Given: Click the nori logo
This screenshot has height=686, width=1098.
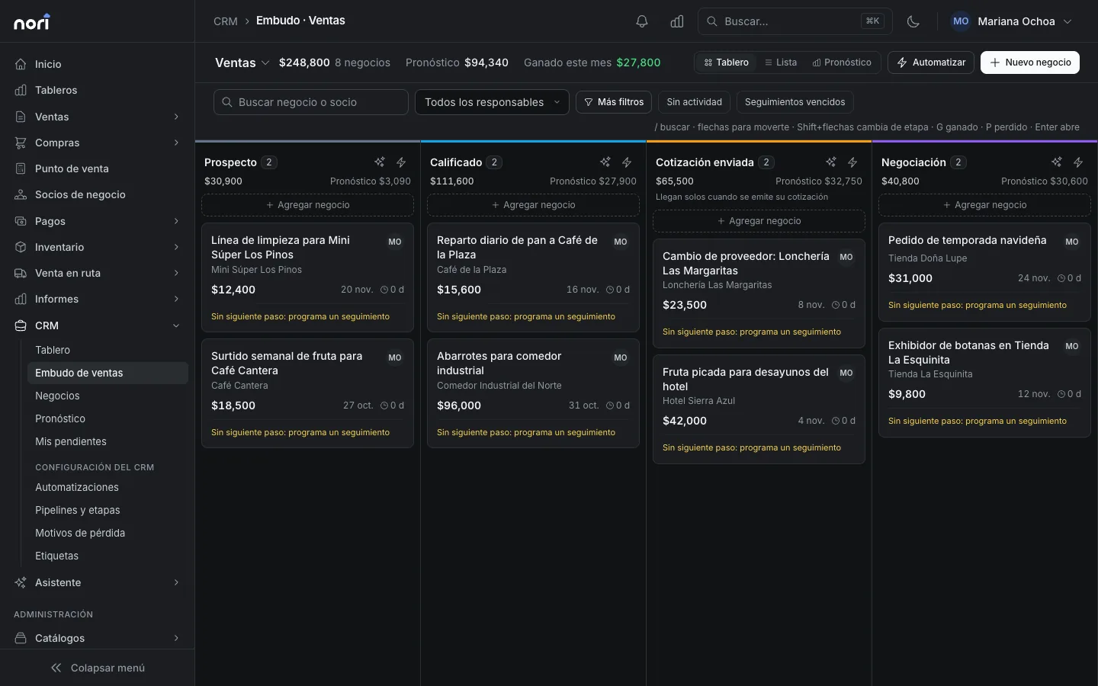Looking at the screenshot, I should point(32,22).
